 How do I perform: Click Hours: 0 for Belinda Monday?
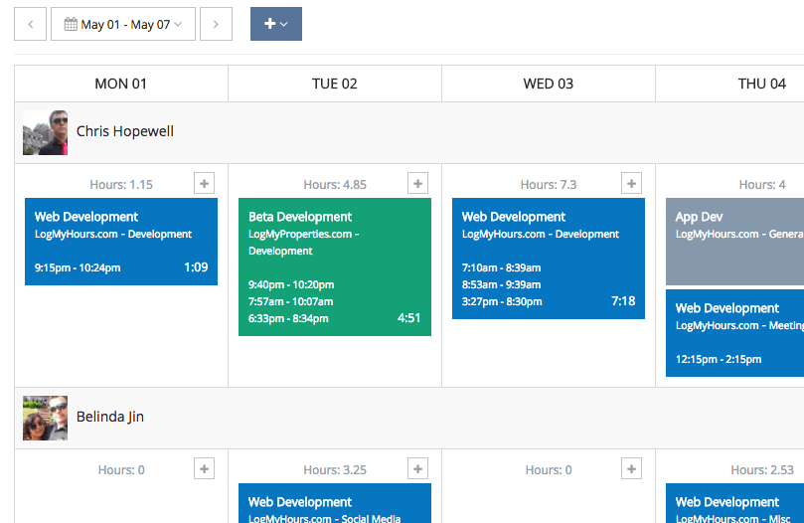click(121, 470)
